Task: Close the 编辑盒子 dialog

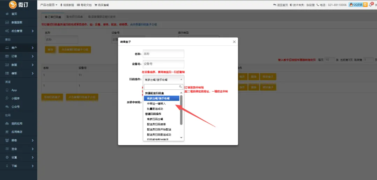Action: [x=234, y=42]
